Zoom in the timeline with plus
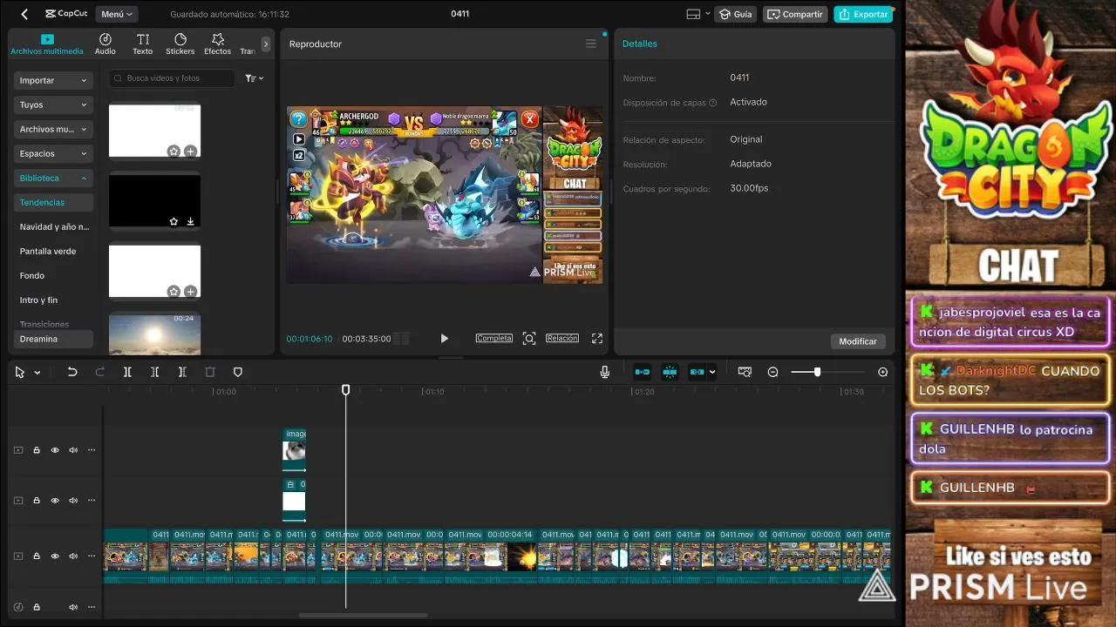 (883, 372)
